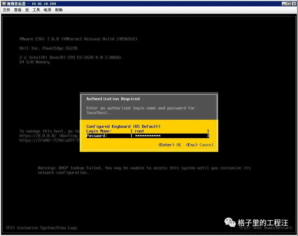This screenshot has width=298, height=236.
Task: Click the DHCP lookup failed warning text
Action: click(144, 170)
